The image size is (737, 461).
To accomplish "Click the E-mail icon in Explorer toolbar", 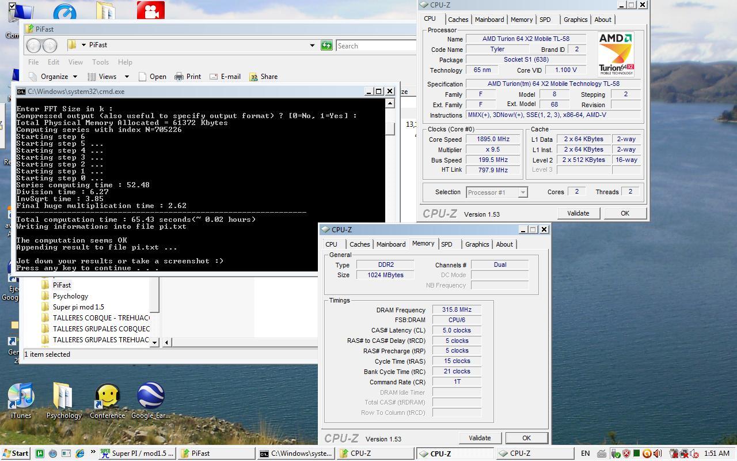I will (x=214, y=76).
